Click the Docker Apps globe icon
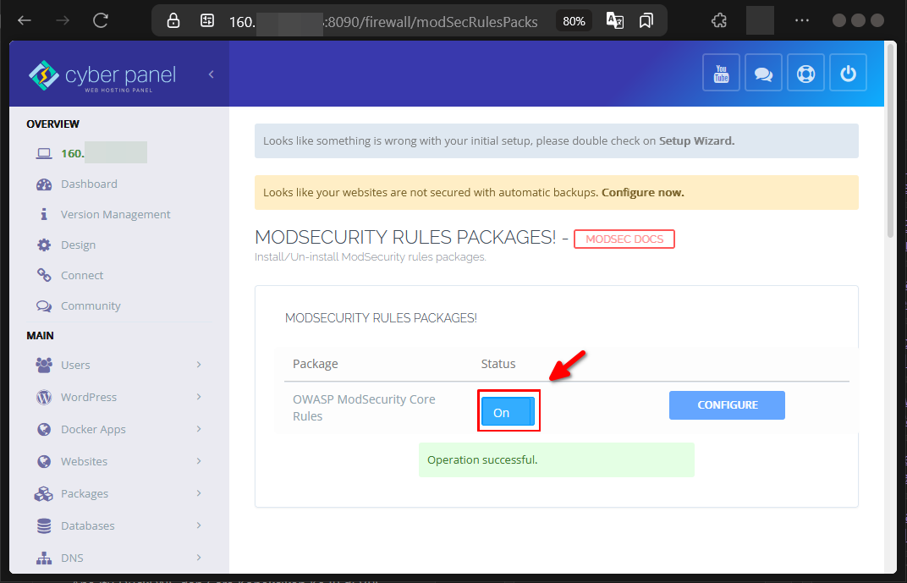 (44, 429)
